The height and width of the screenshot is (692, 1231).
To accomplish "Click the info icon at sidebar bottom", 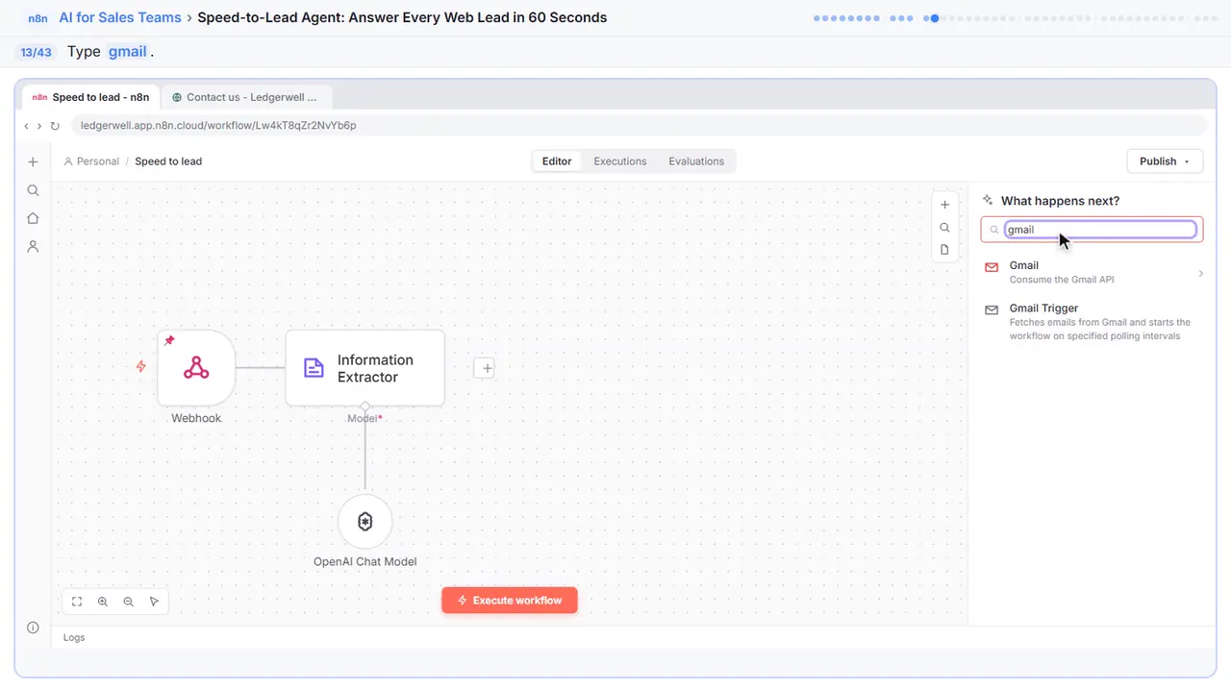I will pos(33,628).
